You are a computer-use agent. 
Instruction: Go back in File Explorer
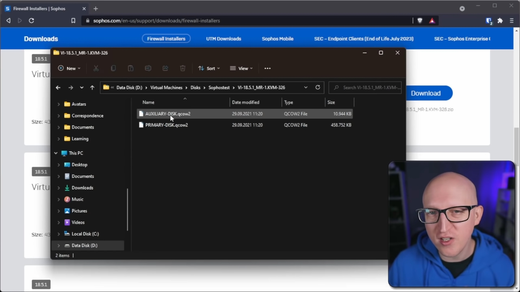[58, 88]
